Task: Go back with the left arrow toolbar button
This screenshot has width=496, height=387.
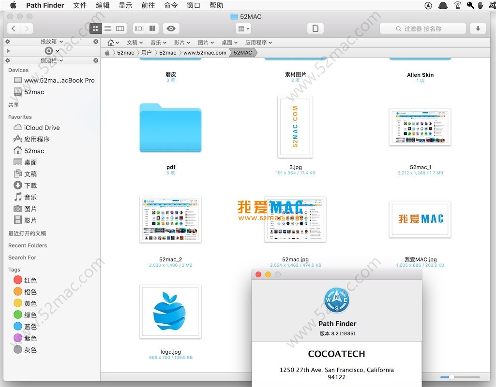Action: point(14,29)
